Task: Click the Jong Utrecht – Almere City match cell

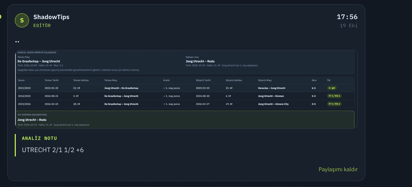Action: (x=273, y=104)
